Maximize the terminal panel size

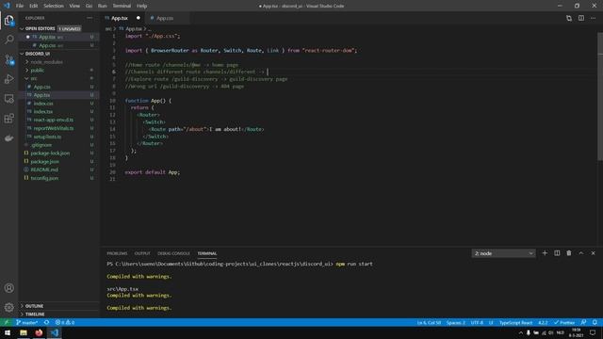coord(581,253)
